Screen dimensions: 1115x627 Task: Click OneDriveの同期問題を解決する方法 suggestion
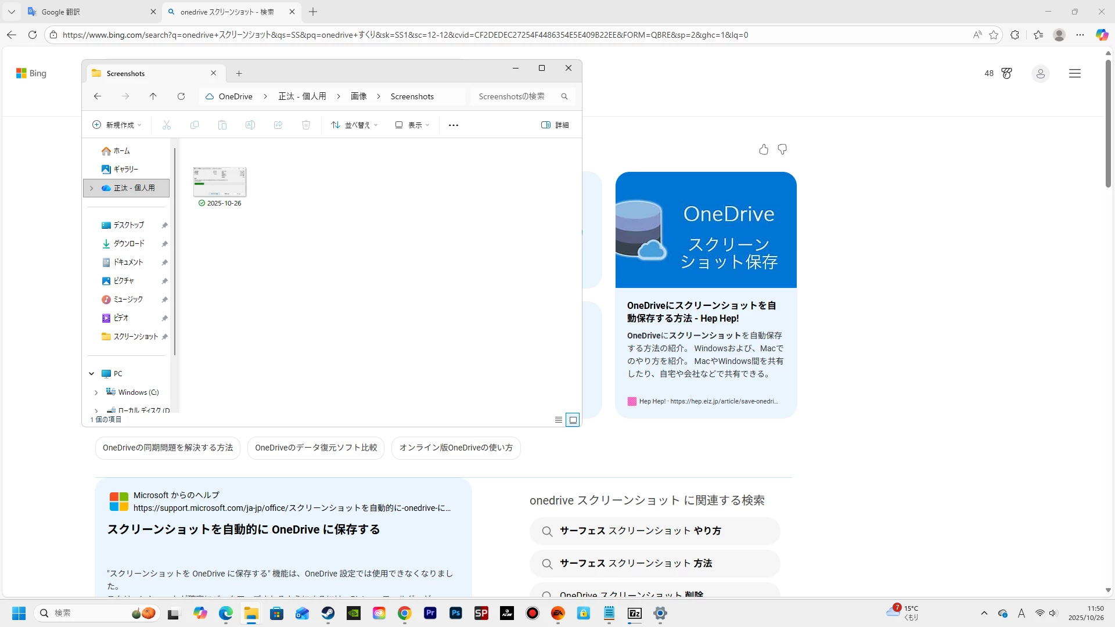167,448
